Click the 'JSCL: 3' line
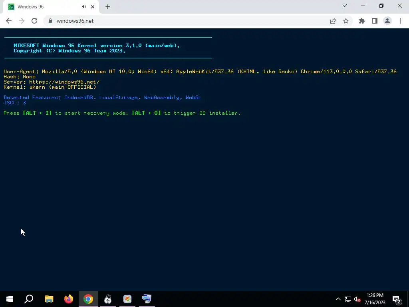 pos(15,103)
